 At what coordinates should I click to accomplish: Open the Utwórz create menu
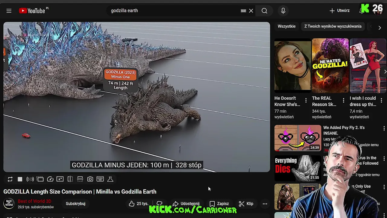(340, 11)
